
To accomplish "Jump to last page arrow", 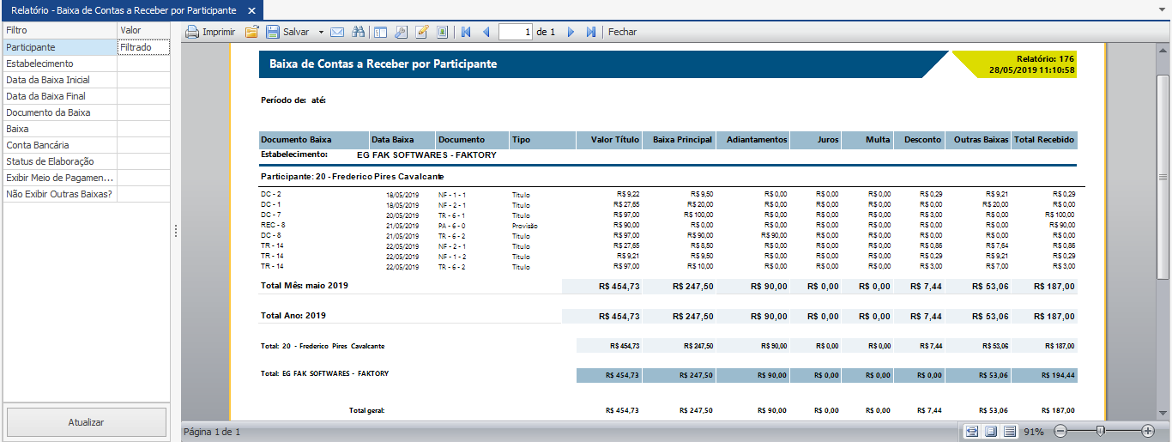I will pyautogui.click(x=591, y=32).
